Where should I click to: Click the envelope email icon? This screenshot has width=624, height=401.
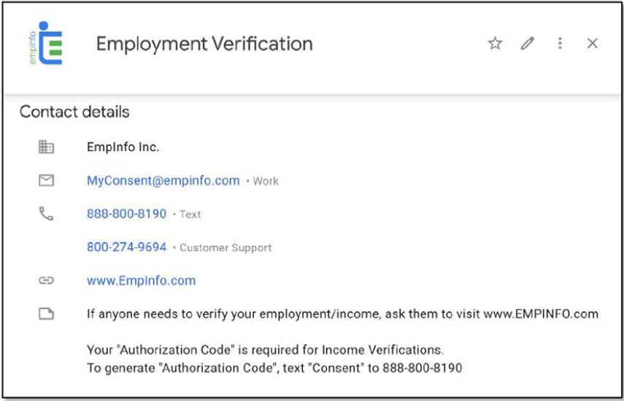pyautogui.click(x=46, y=180)
